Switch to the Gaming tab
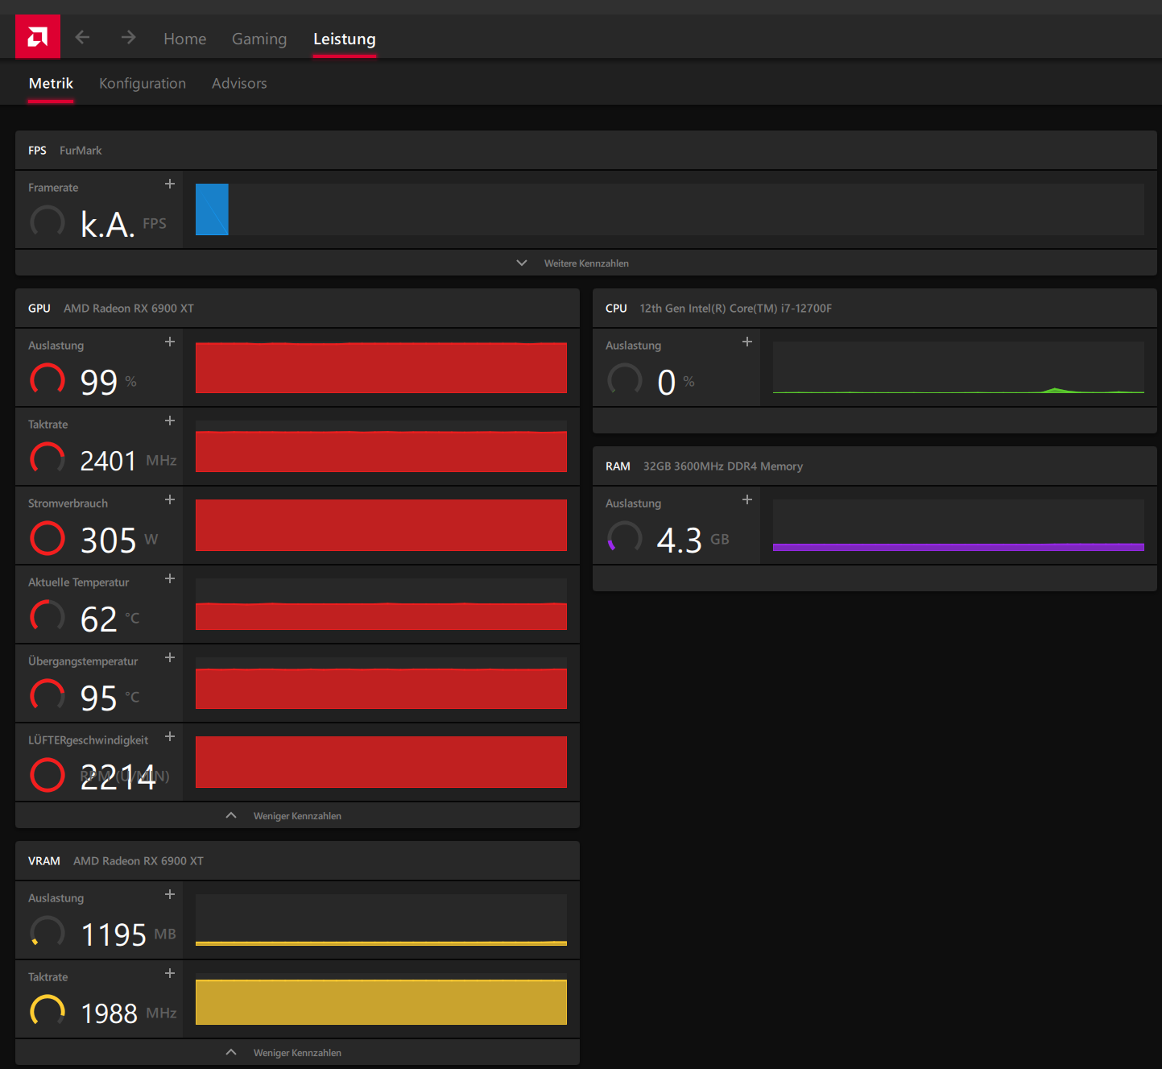This screenshot has height=1069, width=1162. tap(259, 39)
